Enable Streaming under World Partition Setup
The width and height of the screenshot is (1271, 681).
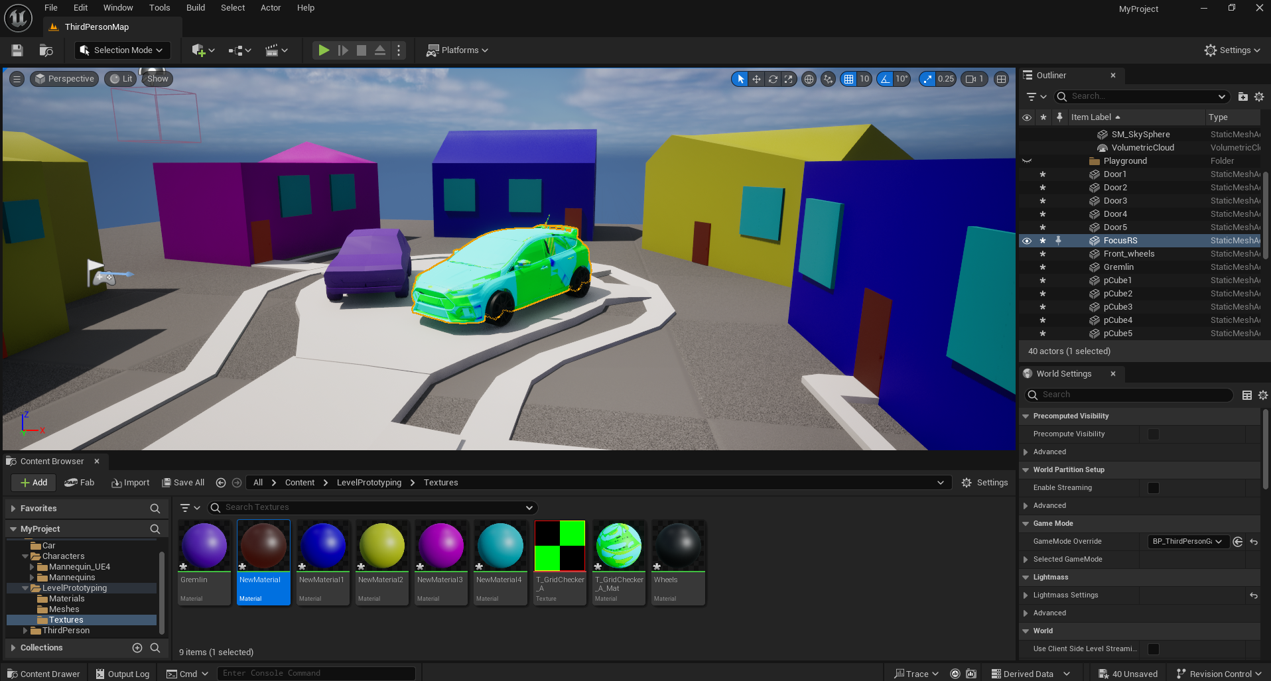[1153, 487]
